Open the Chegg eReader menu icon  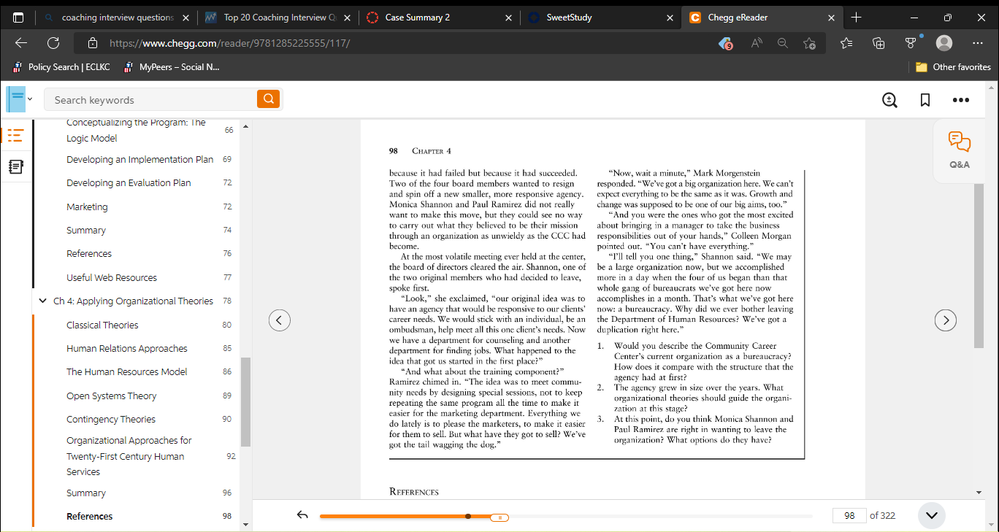point(15,99)
